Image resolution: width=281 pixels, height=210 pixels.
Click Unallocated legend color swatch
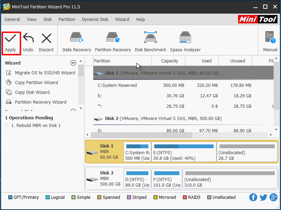pos(209,197)
